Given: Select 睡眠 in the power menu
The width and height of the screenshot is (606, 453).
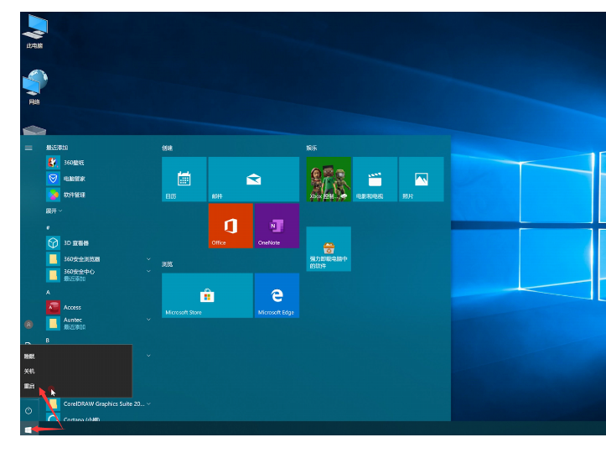Looking at the screenshot, I should click(30, 357).
